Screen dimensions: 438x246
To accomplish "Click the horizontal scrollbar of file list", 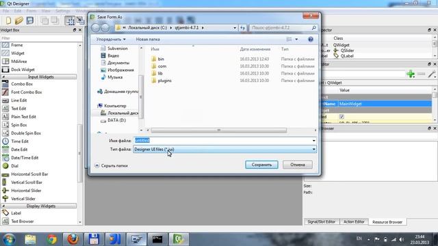I will 219,131.
